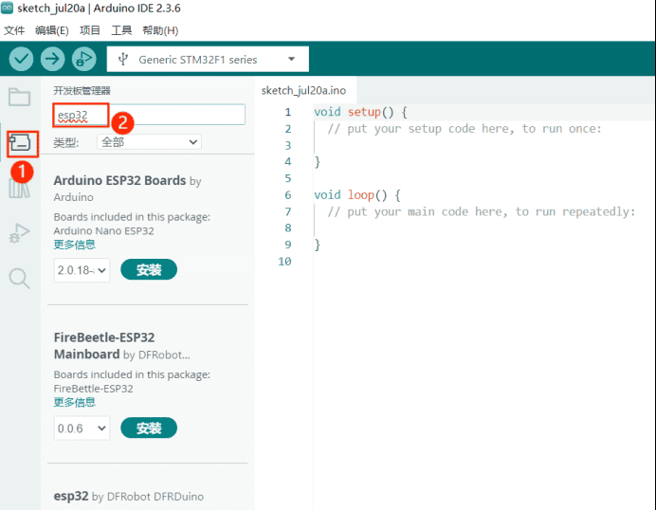
Task: Open the Search magnifier sidebar icon
Action: pos(19,278)
